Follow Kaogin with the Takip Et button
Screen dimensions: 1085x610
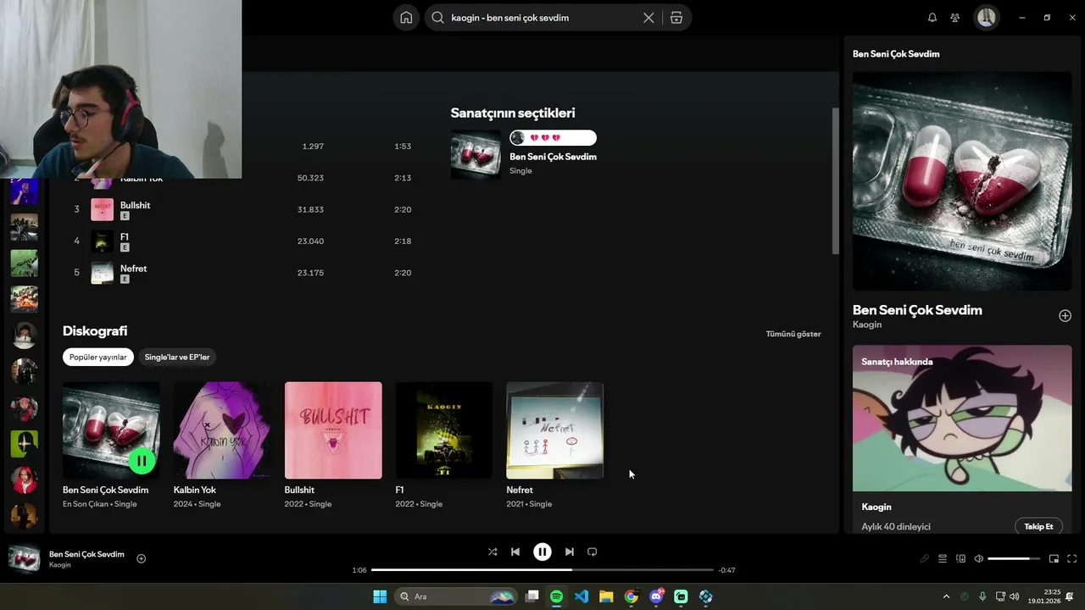1038,526
